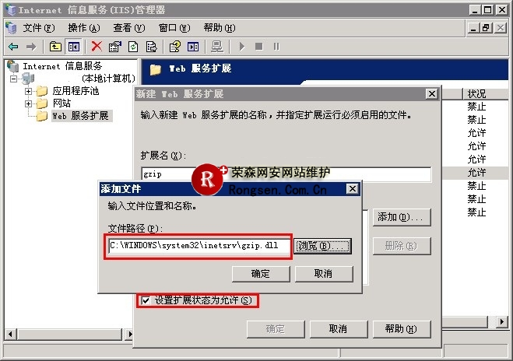
Task: Expand the 应用程序池 tree node
Action: (29, 91)
